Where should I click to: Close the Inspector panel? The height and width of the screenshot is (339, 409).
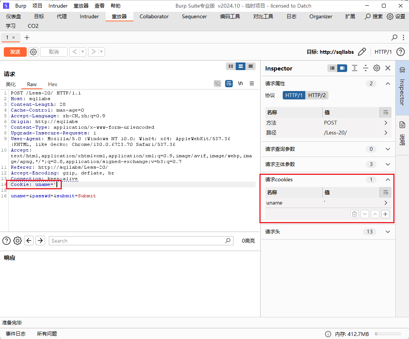[388, 68]
